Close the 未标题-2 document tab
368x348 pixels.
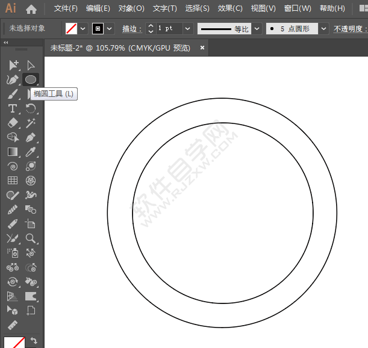click(202, 48)
